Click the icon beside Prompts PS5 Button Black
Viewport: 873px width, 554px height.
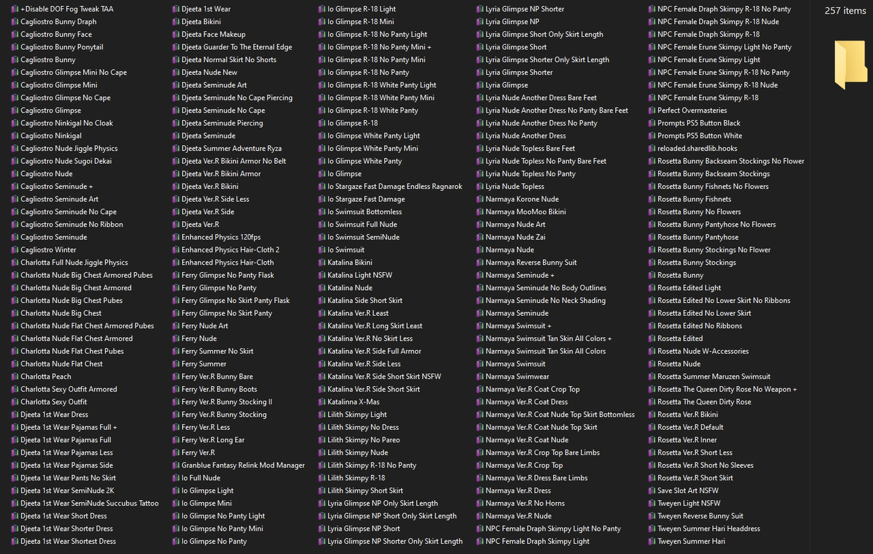point(652,123)
